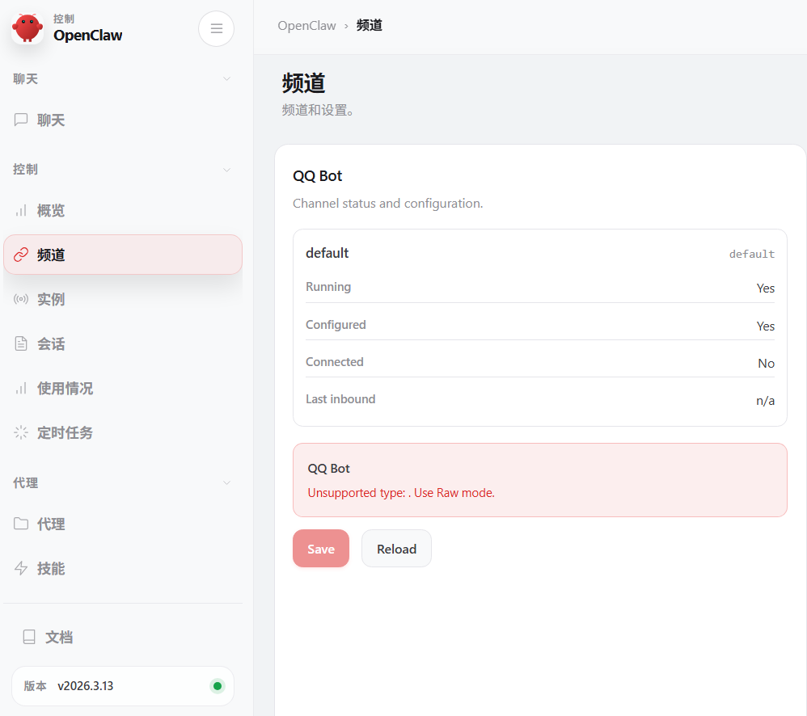Collapse the 代理 sidebar section

click(226, 482)
